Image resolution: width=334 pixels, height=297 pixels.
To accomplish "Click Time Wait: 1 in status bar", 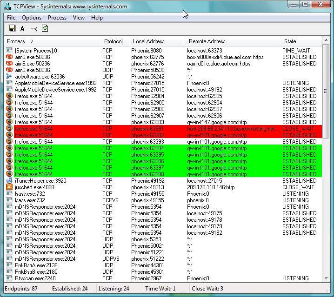I will click(x=160, y=289).
